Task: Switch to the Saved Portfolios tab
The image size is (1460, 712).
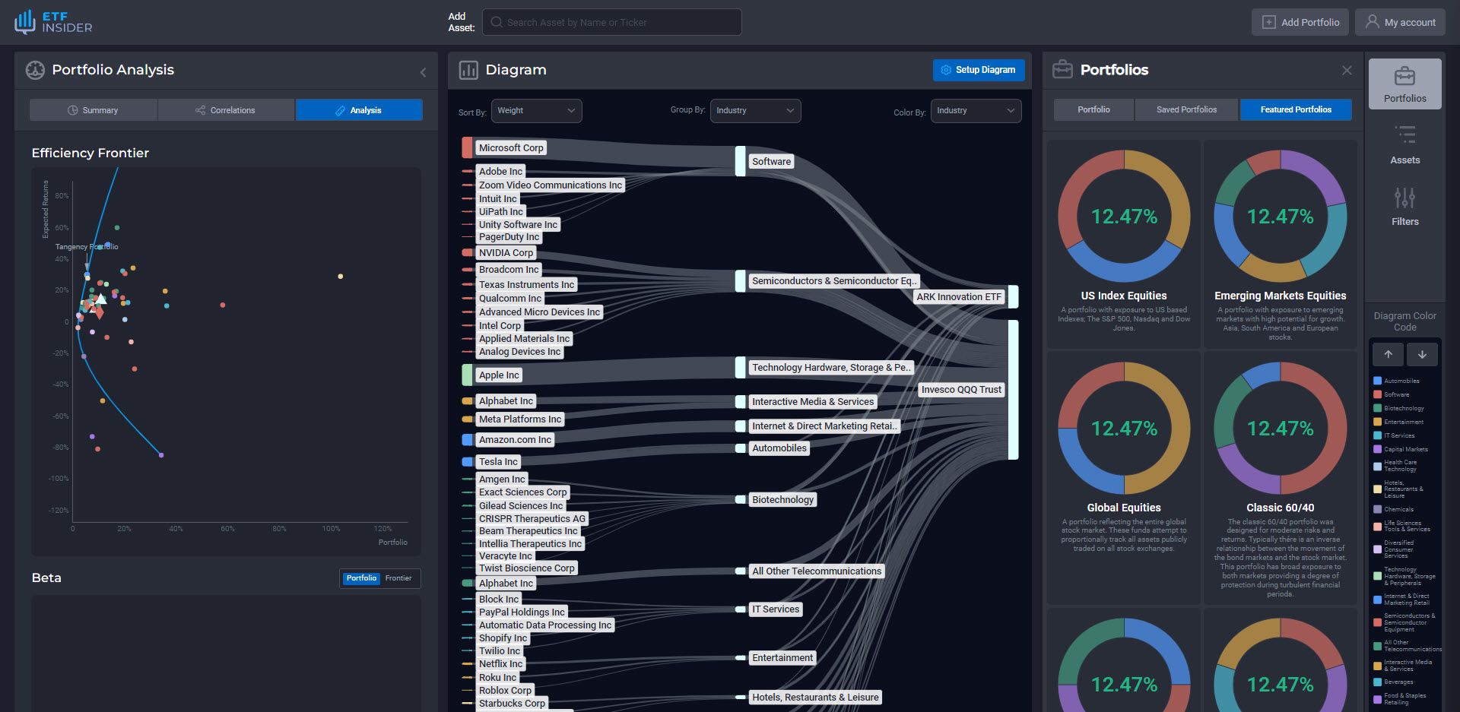Action: (1186, 110)
